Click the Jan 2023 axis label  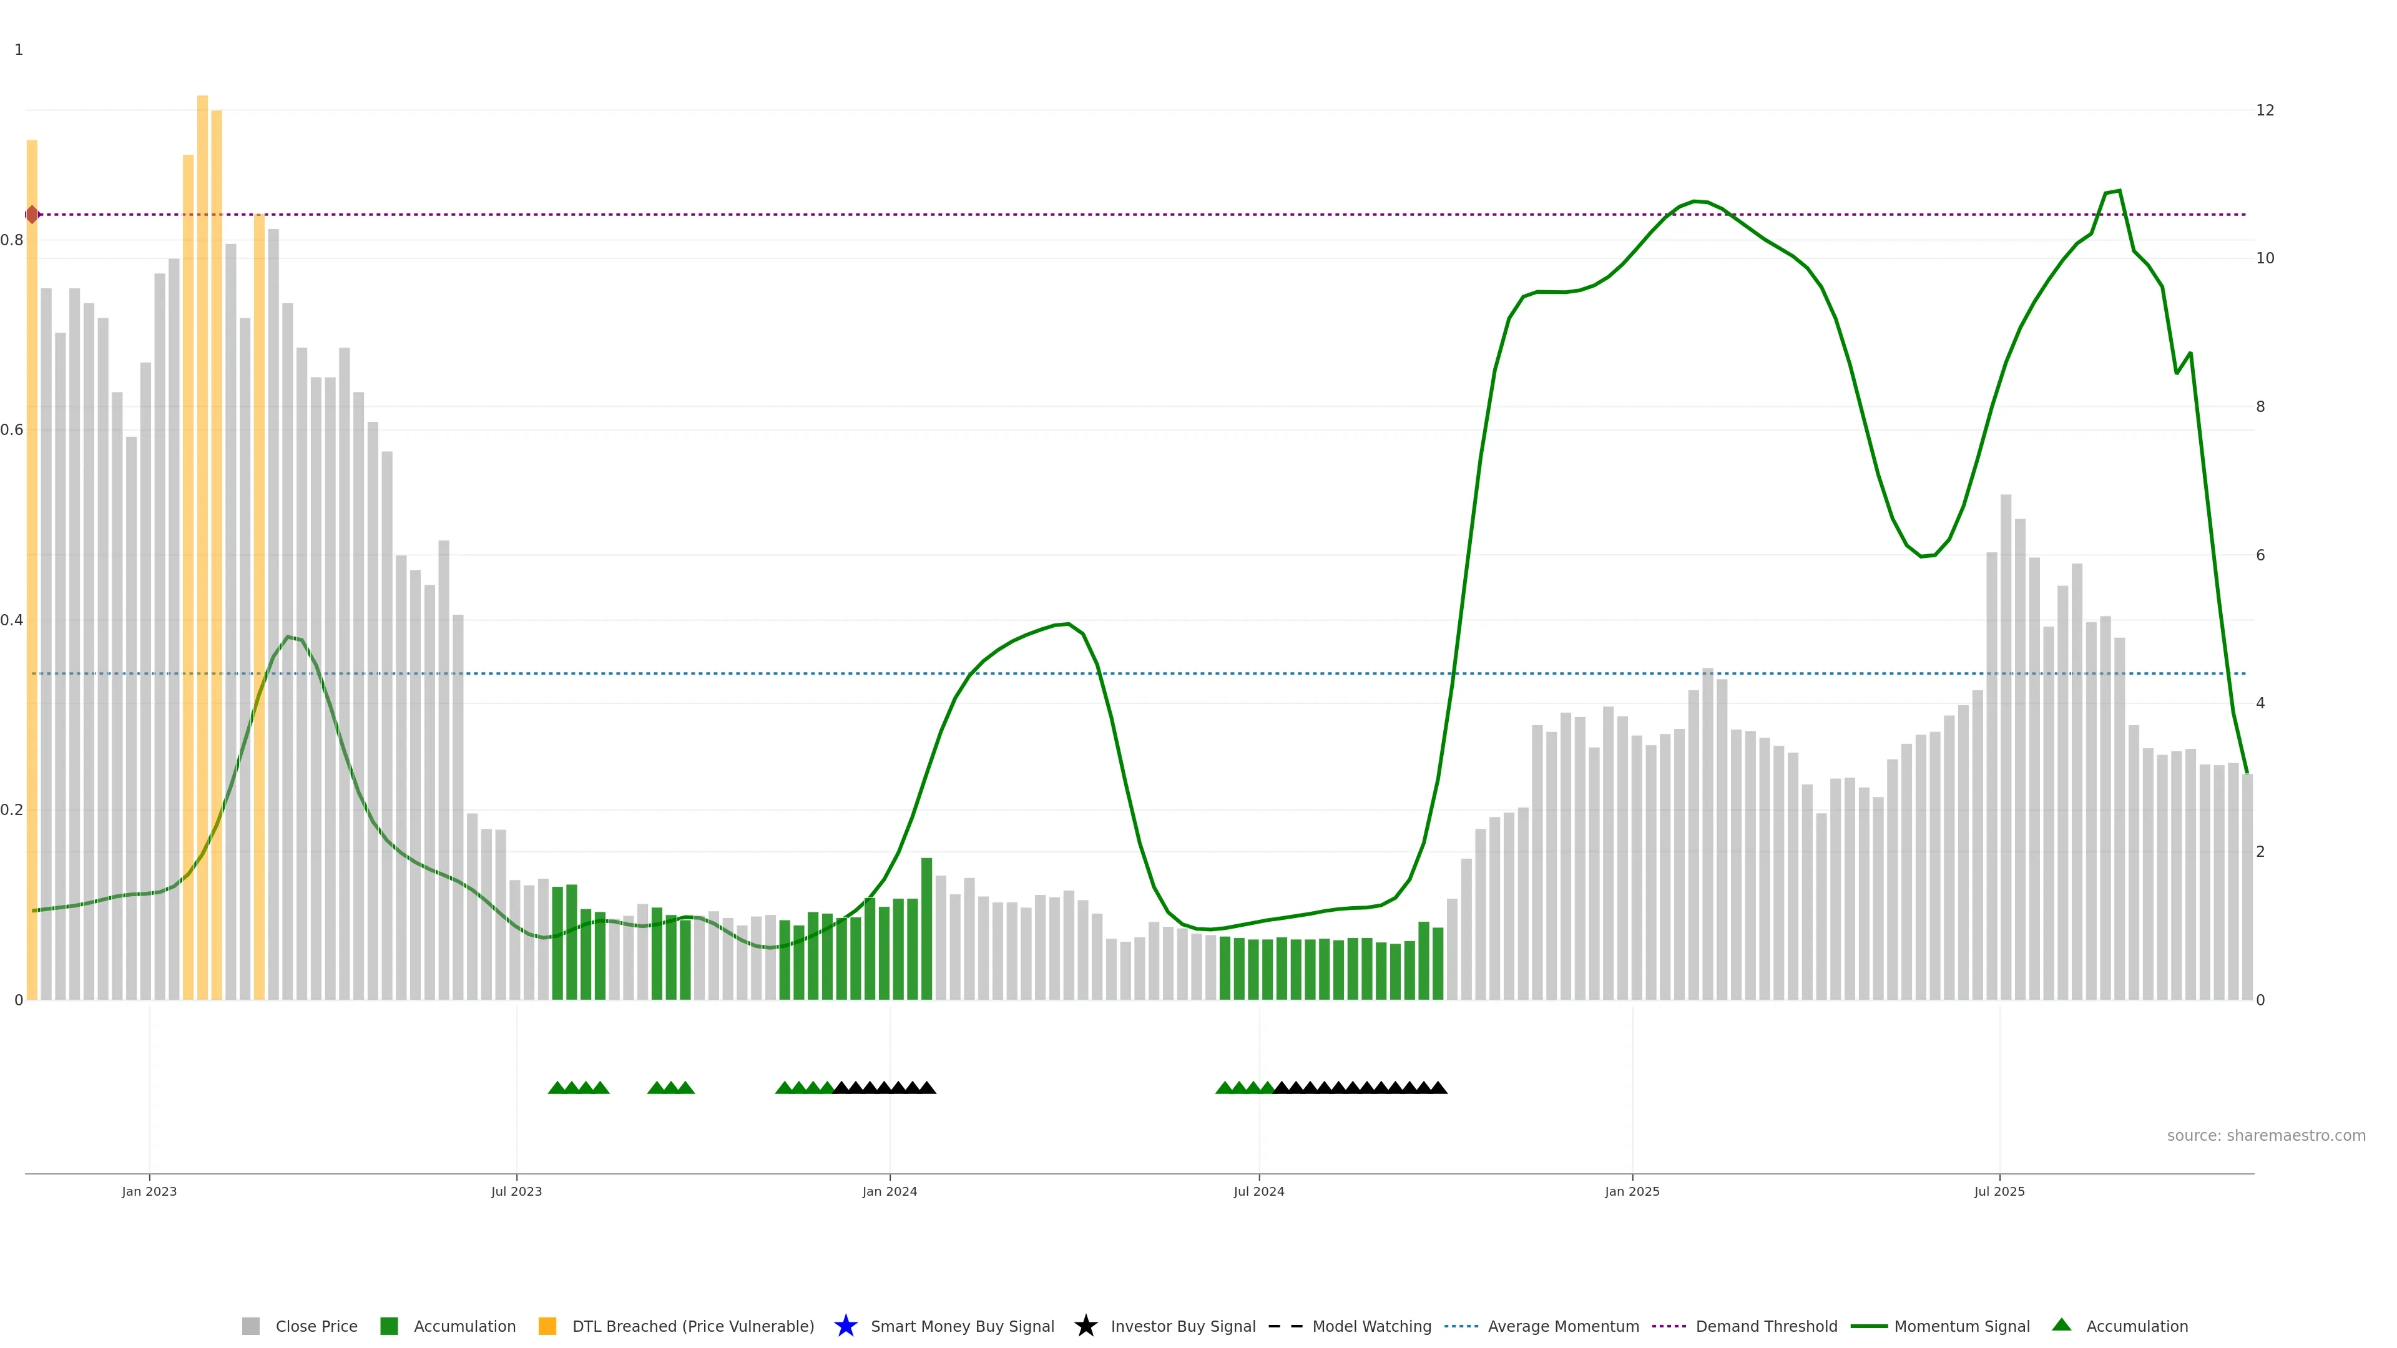click(149, 1191)
